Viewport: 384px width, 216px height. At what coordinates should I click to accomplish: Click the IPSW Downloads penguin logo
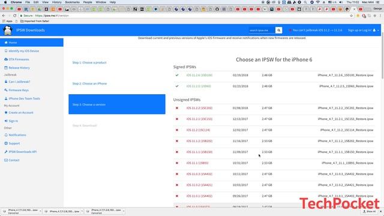(8, 30)
